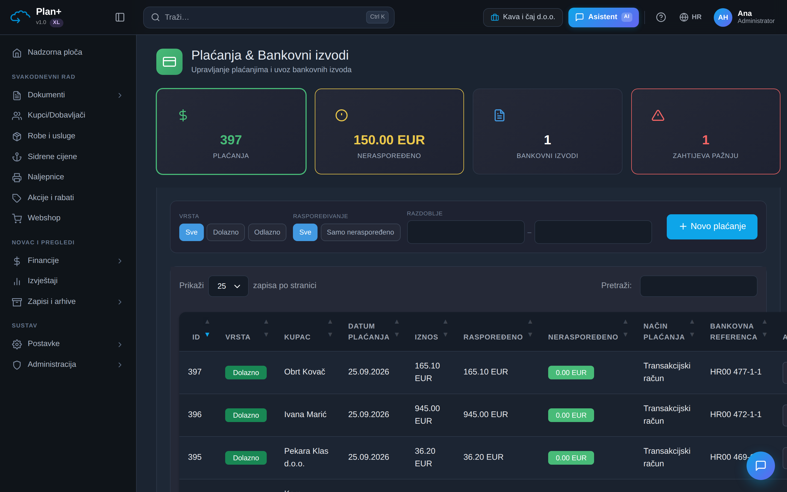Show Samo neraspoređeno payments
The width and height of the screenshot is (787, 492).
click(360, 232)
